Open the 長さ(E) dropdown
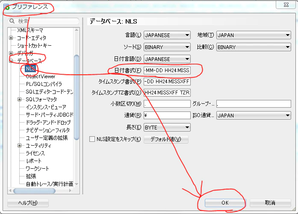The width and height of the screenshot is (298, 214). (167, 127)
